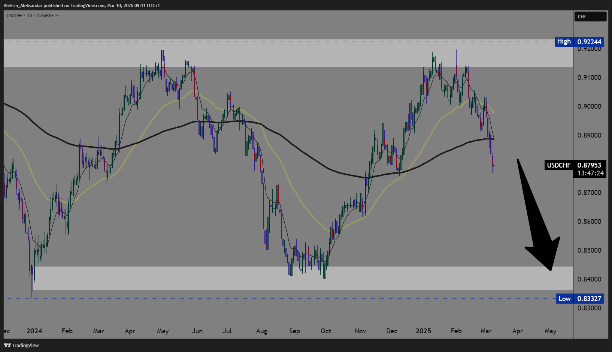The width and height of the screenshot is (612, 352).
Task: Click the 0.91000 price axis label
Action: tap(589, 78)
